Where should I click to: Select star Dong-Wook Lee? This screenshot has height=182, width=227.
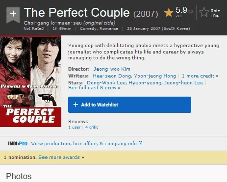[x=106, y=83]
